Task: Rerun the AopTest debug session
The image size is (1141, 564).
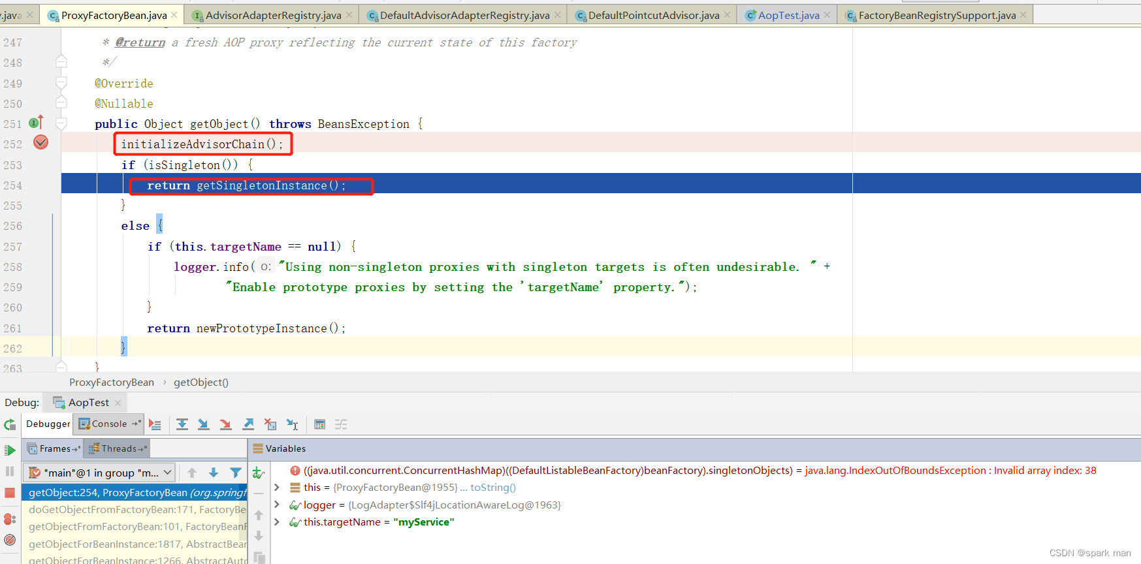Action: 10,425
